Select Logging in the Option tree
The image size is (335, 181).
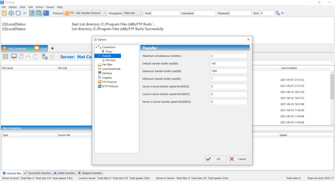pyautogui.click(x=107, y=77)
